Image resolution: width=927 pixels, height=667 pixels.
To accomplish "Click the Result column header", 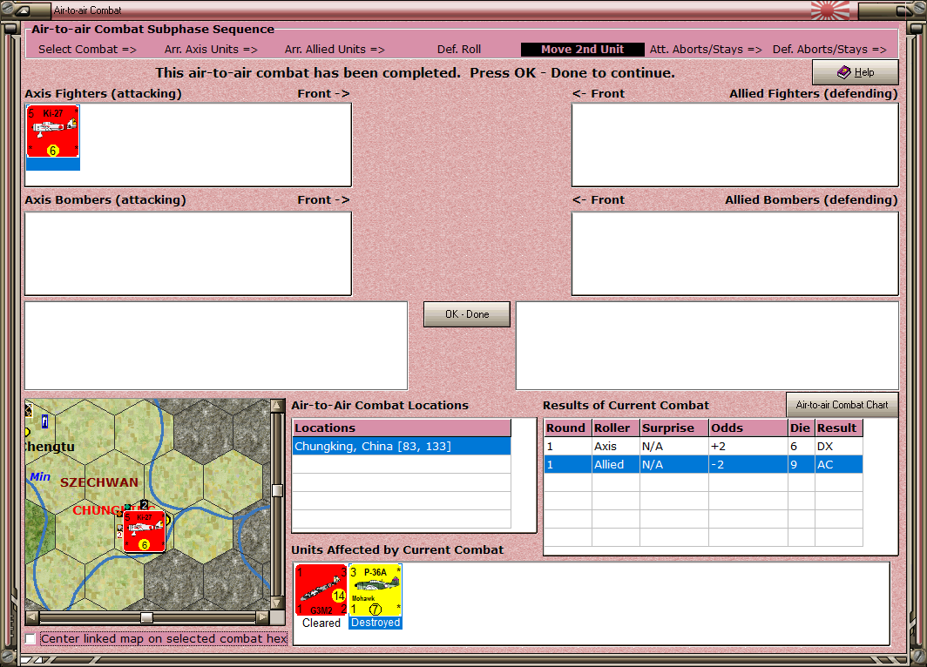I will click(839, 428).
